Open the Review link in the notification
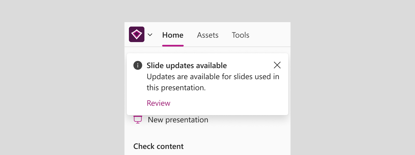 click(x=159, y=103)
